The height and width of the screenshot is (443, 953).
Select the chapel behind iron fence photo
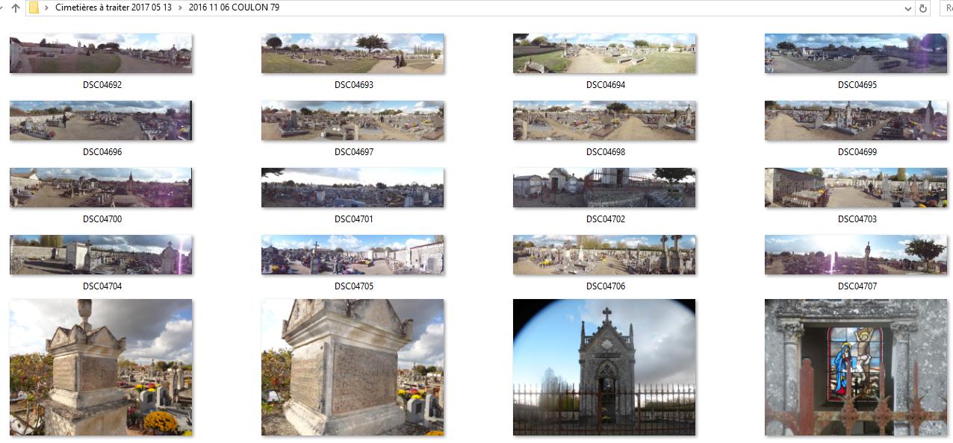pyautogui.click(x=604, y=367)
